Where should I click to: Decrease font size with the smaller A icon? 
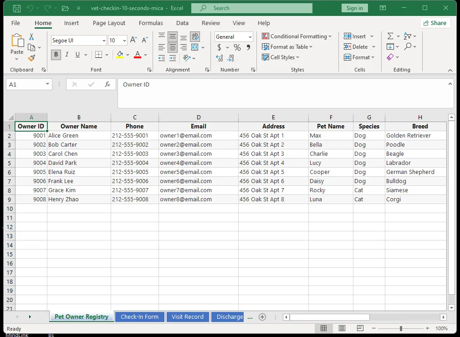145,40
